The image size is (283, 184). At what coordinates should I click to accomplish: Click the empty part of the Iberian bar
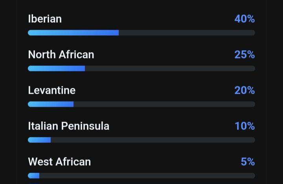187,33
